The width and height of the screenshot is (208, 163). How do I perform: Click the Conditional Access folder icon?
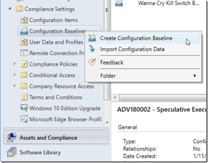coord(24,75)
